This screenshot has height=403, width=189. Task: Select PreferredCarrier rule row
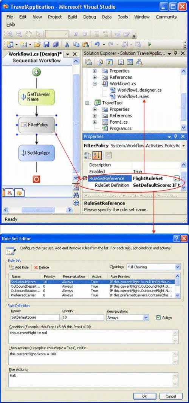coord(92,295)
